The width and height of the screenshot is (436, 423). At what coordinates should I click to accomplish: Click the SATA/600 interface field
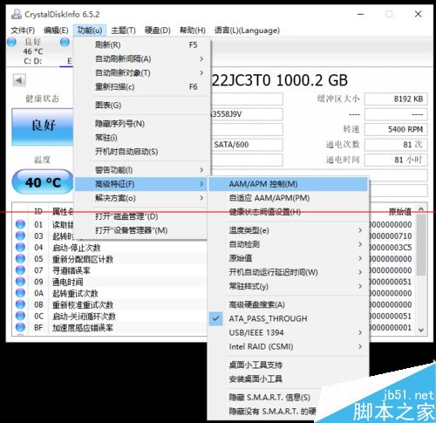tap(247, 145)
